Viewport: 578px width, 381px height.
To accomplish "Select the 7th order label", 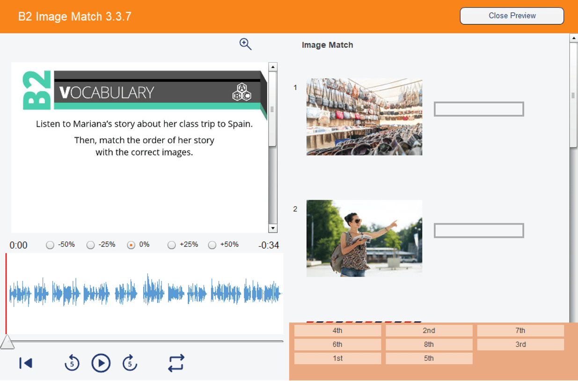I will pos(520,330).
